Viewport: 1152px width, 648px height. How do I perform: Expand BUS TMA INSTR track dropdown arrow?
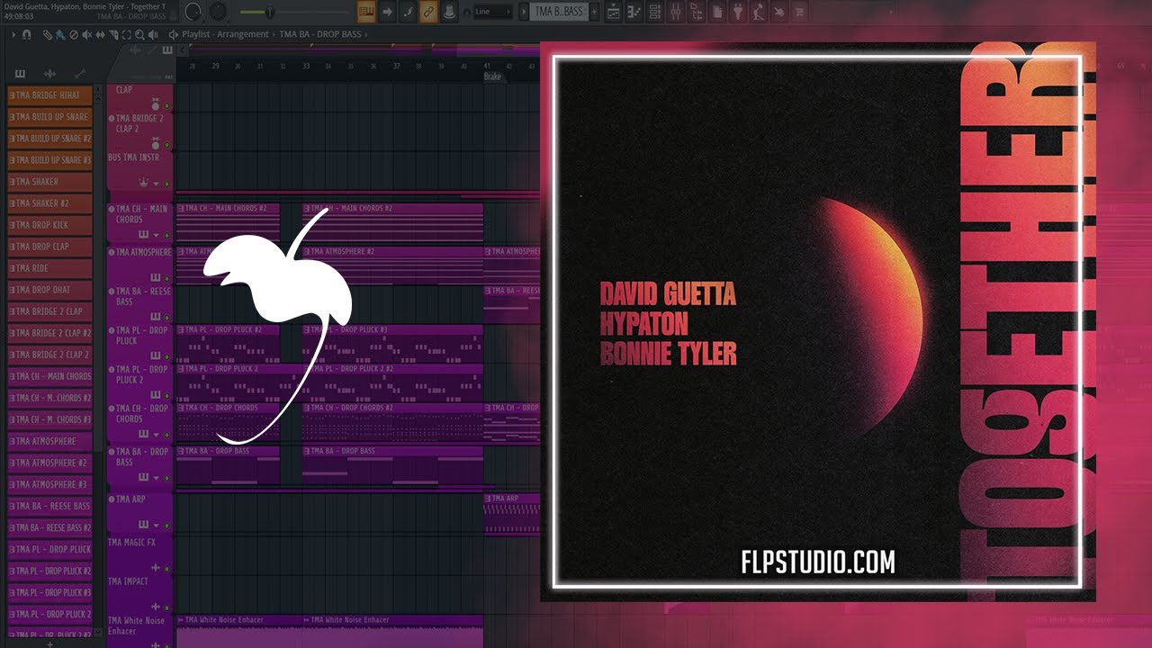pos(156,184)
